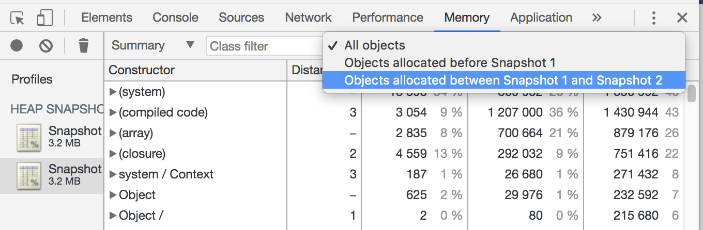
Task: Expand the (closure) constructor row
Action: (x=113, y=154)
